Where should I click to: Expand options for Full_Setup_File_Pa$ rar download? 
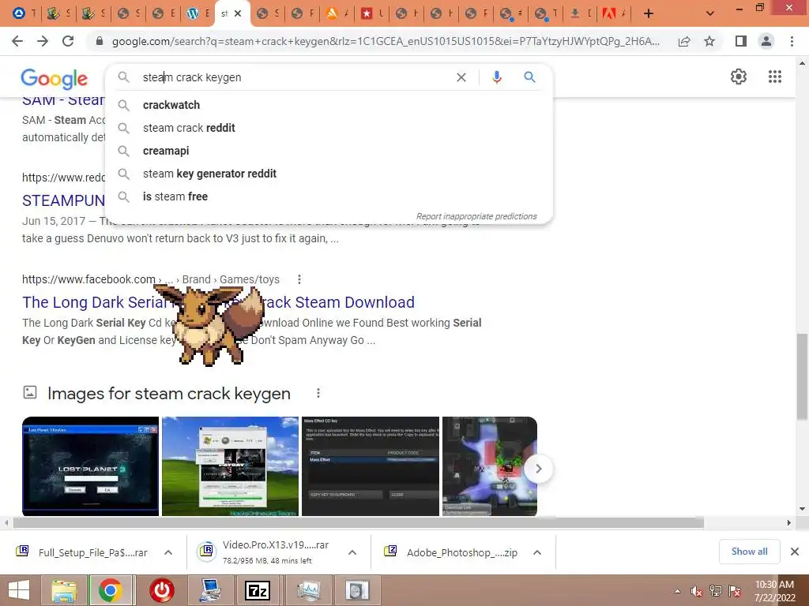[x=168, y=552]
